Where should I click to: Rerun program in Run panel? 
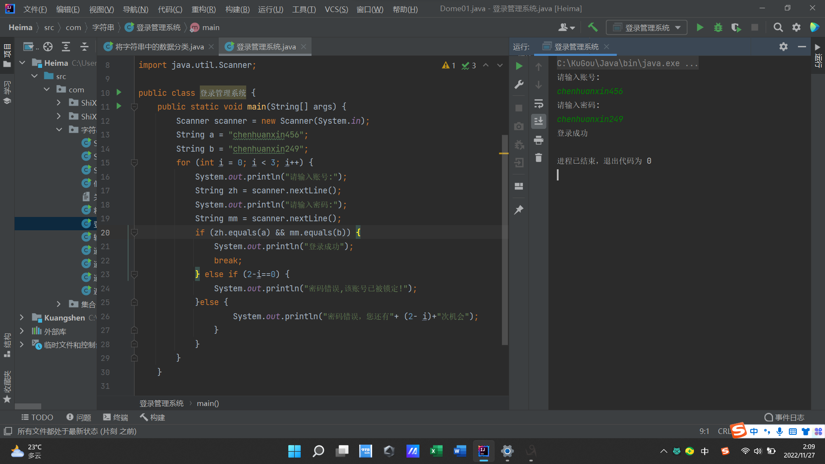tap(519, 66)
